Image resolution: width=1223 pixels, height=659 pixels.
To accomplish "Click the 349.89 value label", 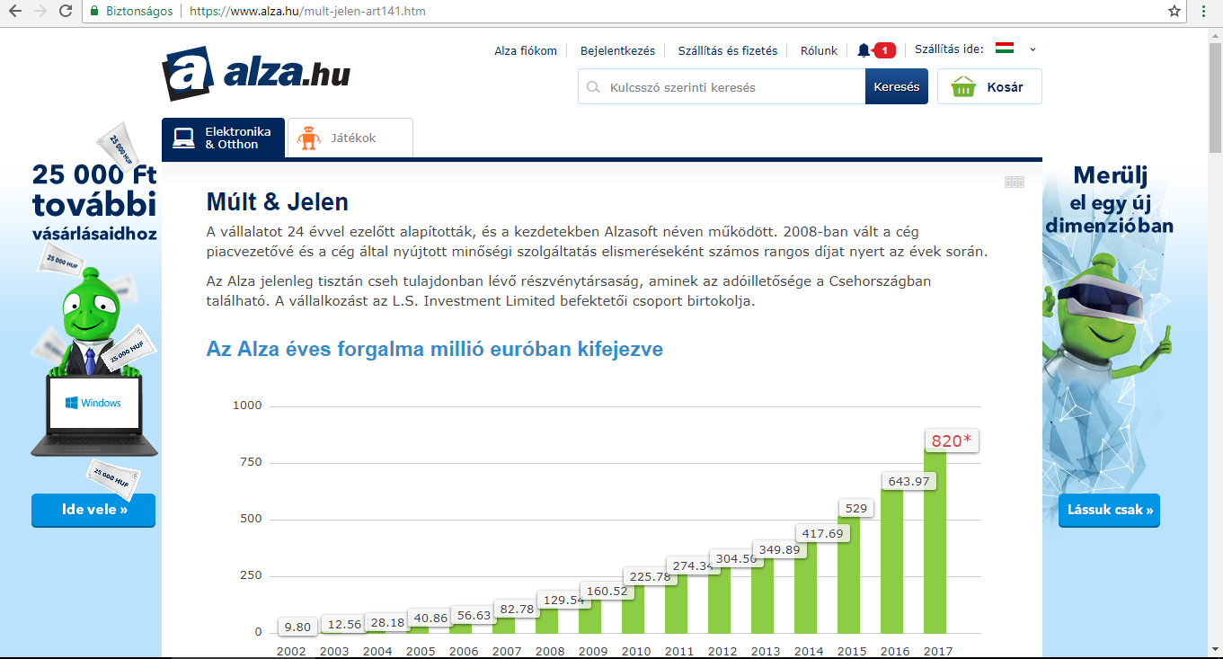I will point(780,549).
